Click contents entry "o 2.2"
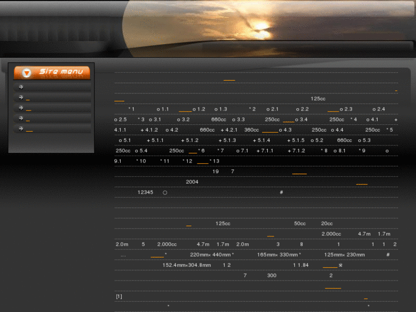The width and height of the screenshot is (416, 312). tap(303, 109)
